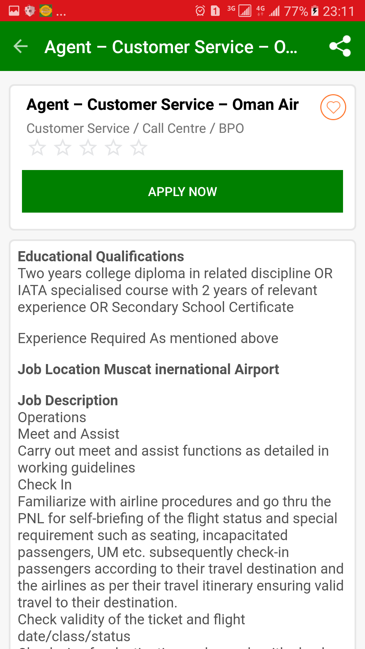365x649 pixels.
Task: Tap the Educational Qualifications heading
Action: [101, 257]
